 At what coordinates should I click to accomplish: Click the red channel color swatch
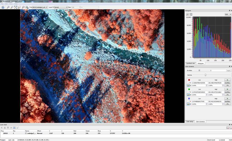click(x=189, y=80)
